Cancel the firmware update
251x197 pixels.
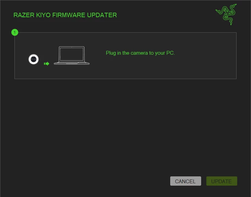coord(186,181)
